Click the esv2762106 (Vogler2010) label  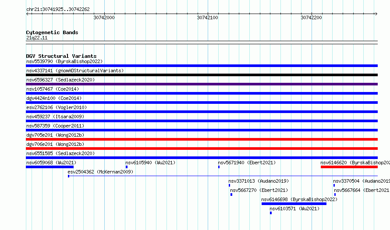57,107
